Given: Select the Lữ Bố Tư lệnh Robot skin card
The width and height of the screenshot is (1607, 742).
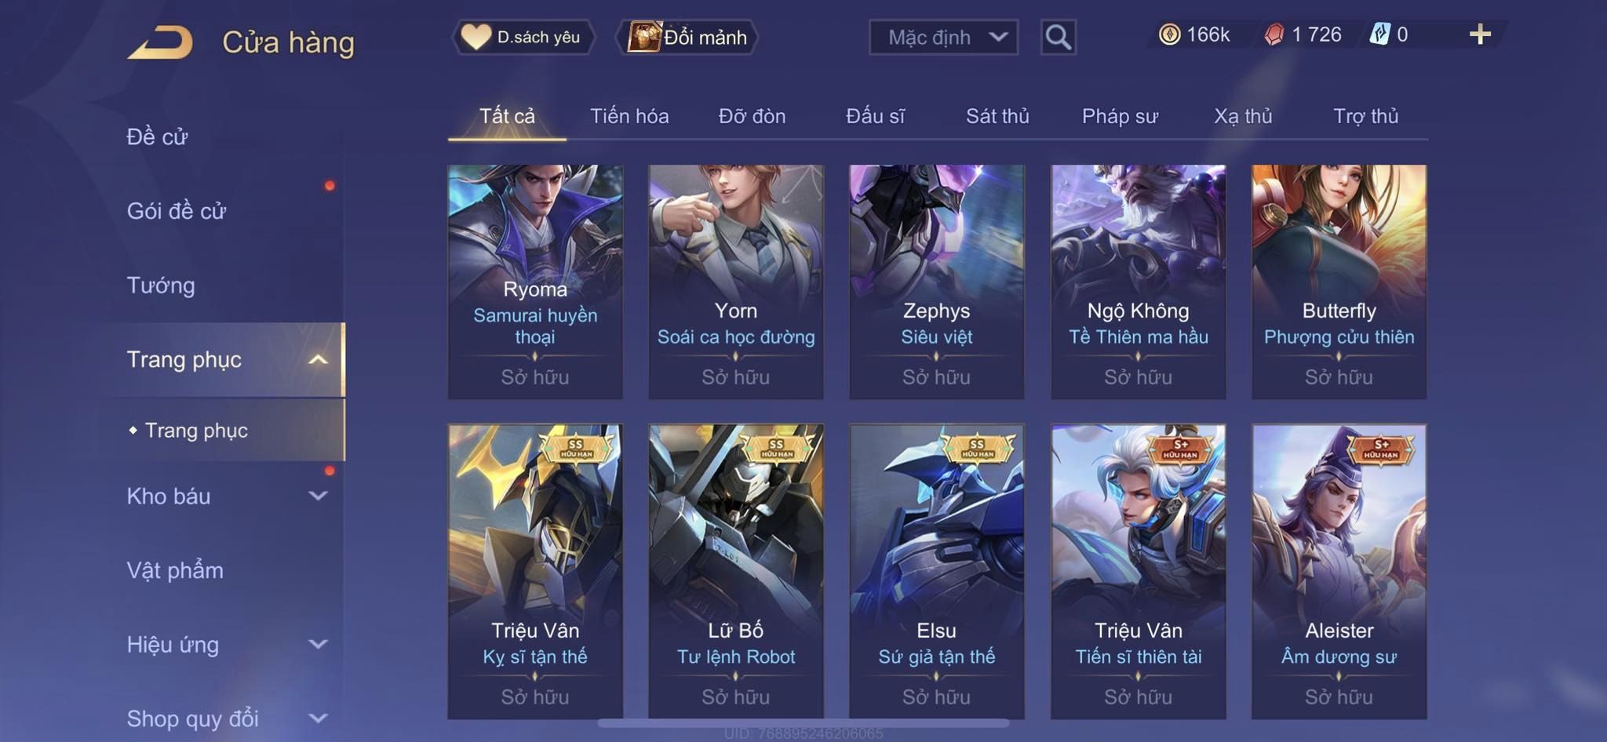Looking at the screenshot, I should (x=735, y=571).
